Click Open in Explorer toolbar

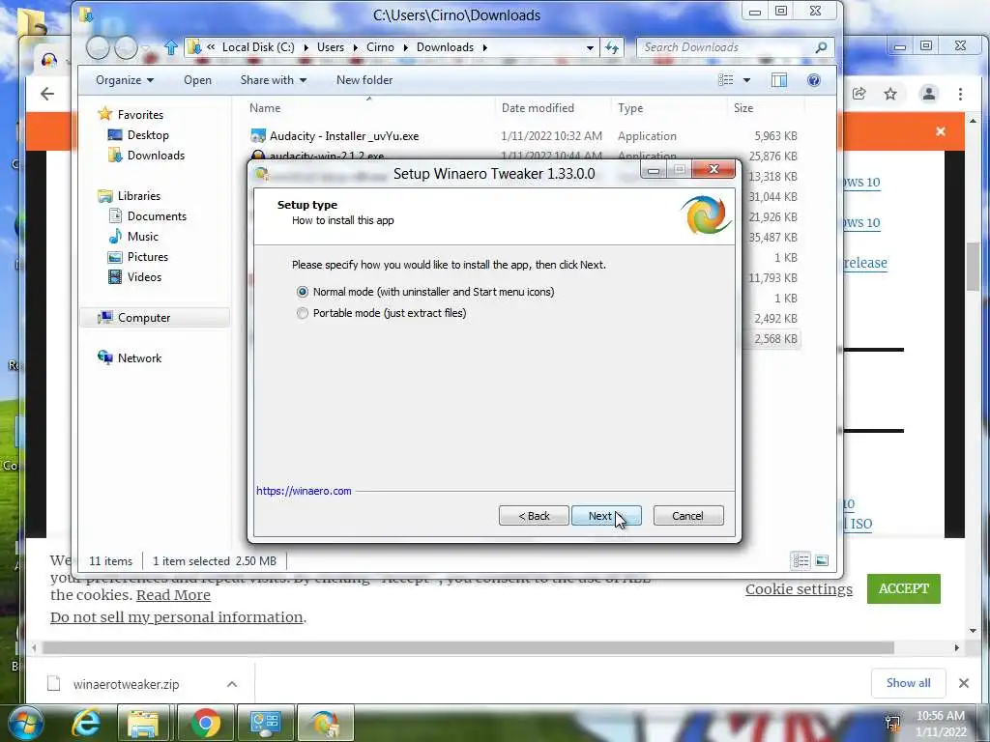(197, 80)
